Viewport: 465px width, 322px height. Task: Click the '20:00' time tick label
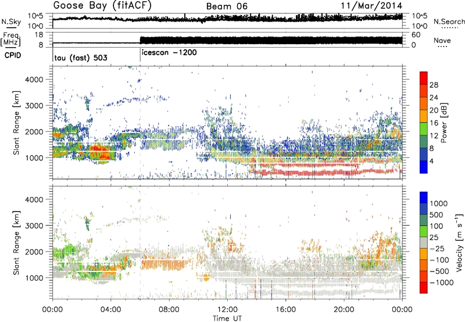tap(344, 310)
